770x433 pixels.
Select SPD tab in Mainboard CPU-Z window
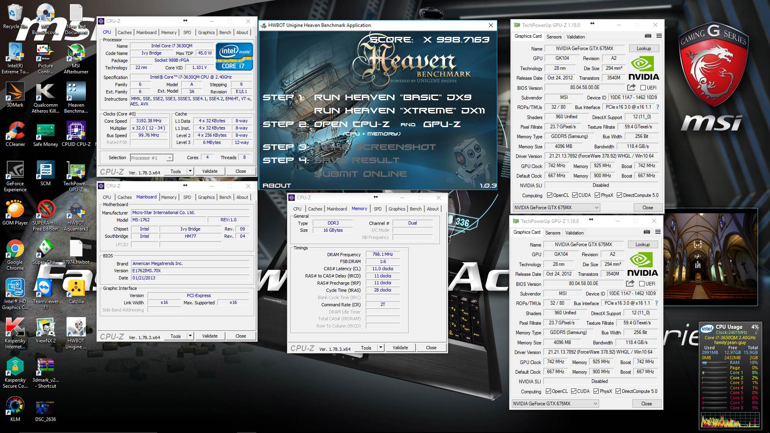click(187, 197)
